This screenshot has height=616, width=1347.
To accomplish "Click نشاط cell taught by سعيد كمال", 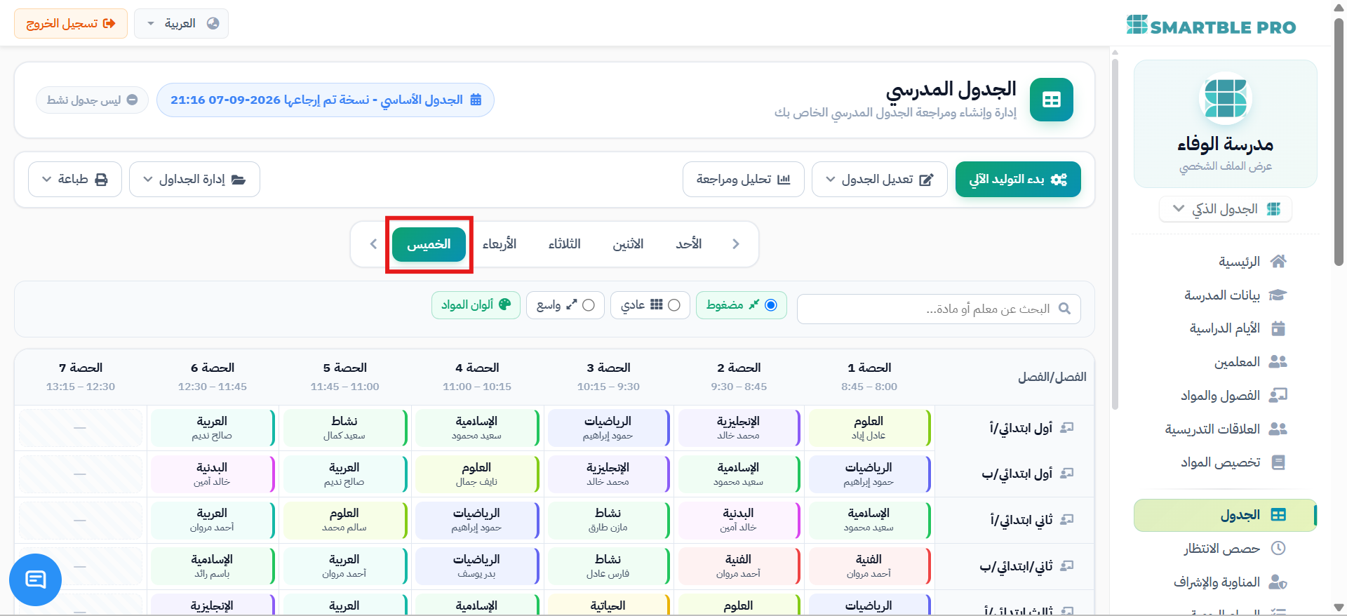I will (344, 428).
